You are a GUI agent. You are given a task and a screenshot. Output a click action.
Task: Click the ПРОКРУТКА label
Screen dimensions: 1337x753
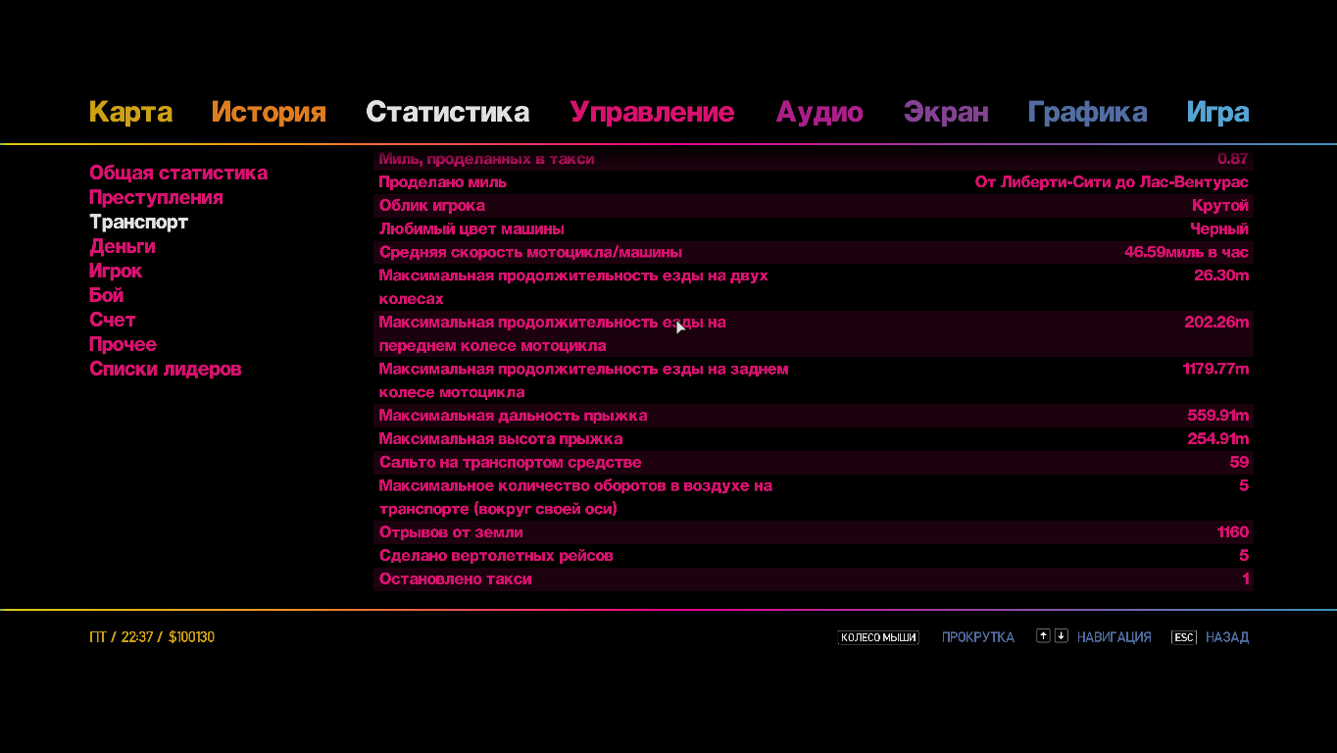click(x=978, y=637)
